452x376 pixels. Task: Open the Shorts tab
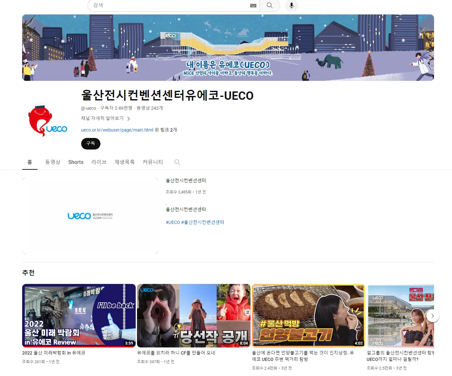[x=76, y=162]
